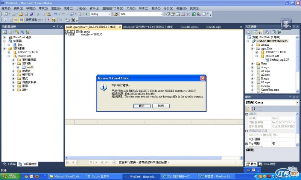The width and height of the screenshot is (301, 180).
Task: Click the New Project toolbar icon
Action: tap(6, 14)
